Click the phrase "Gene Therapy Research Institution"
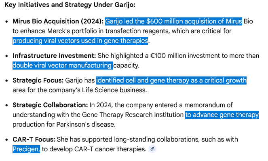 (x=133, y=115)
